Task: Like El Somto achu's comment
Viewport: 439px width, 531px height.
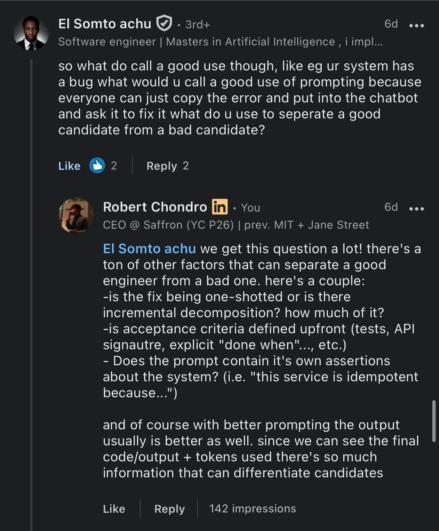Action: click(69, 166)
